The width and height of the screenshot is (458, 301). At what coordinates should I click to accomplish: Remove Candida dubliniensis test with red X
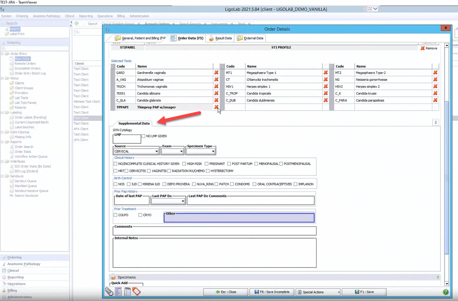pos(326,100)
